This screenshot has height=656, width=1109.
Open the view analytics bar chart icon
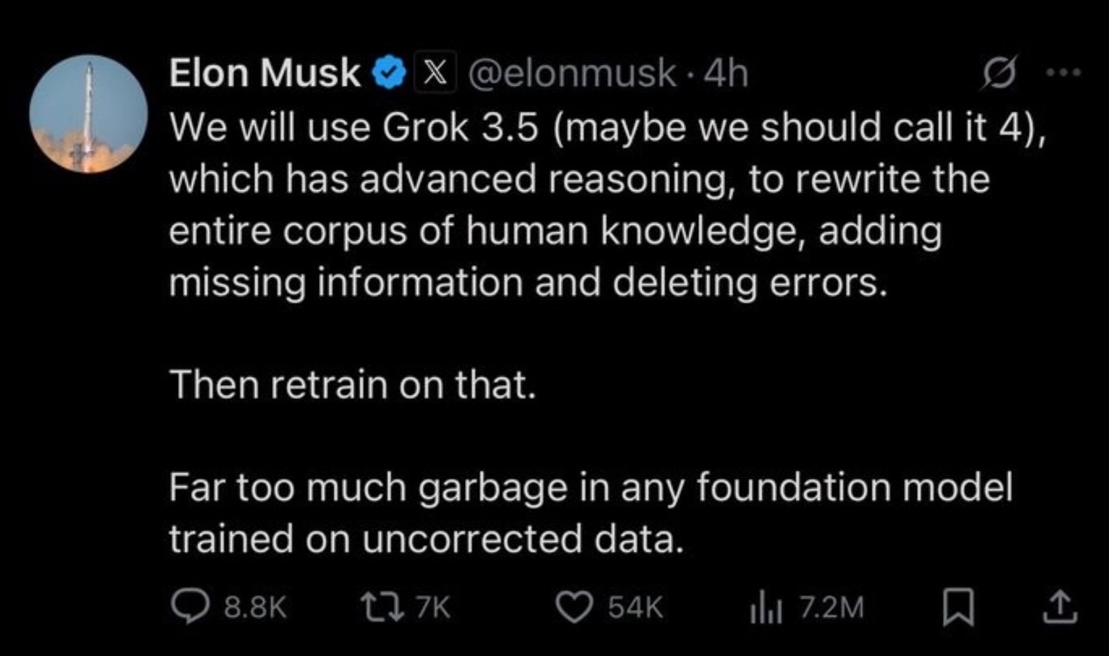(x=766, y=607)
